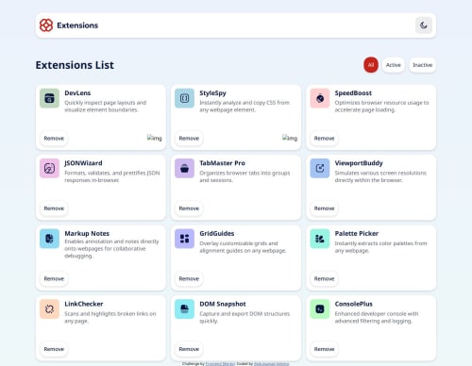Image resolution: width=472 pixels, height=366 pixels.
Task: Click the LinkChecker title text
Action: (x=84, y=304)
